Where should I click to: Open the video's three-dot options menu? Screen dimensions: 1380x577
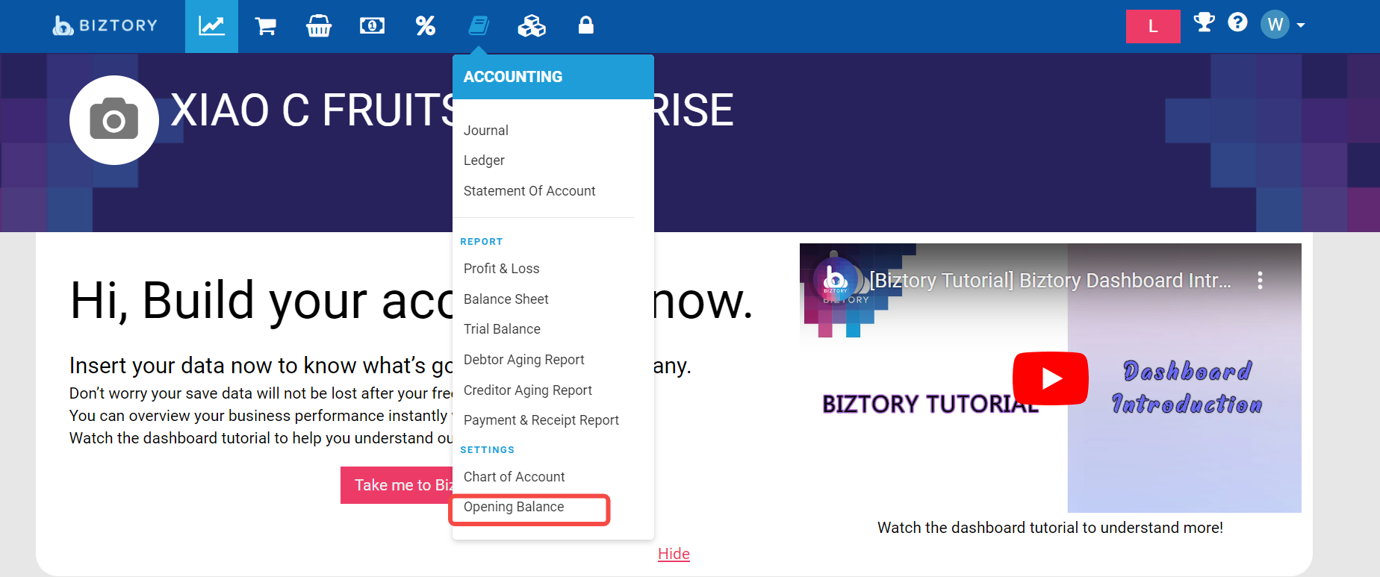1260,281
